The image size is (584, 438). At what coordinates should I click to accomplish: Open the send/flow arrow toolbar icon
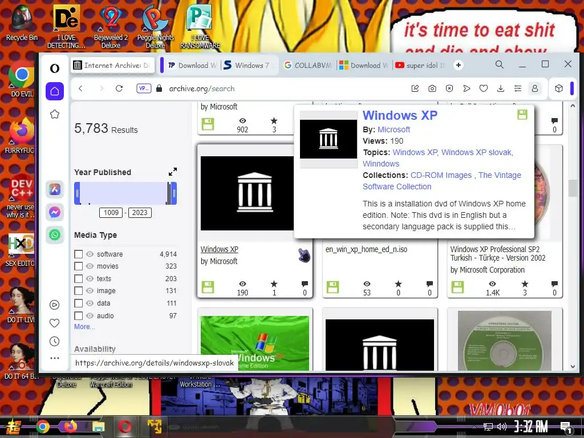click(x=467, y=88)
